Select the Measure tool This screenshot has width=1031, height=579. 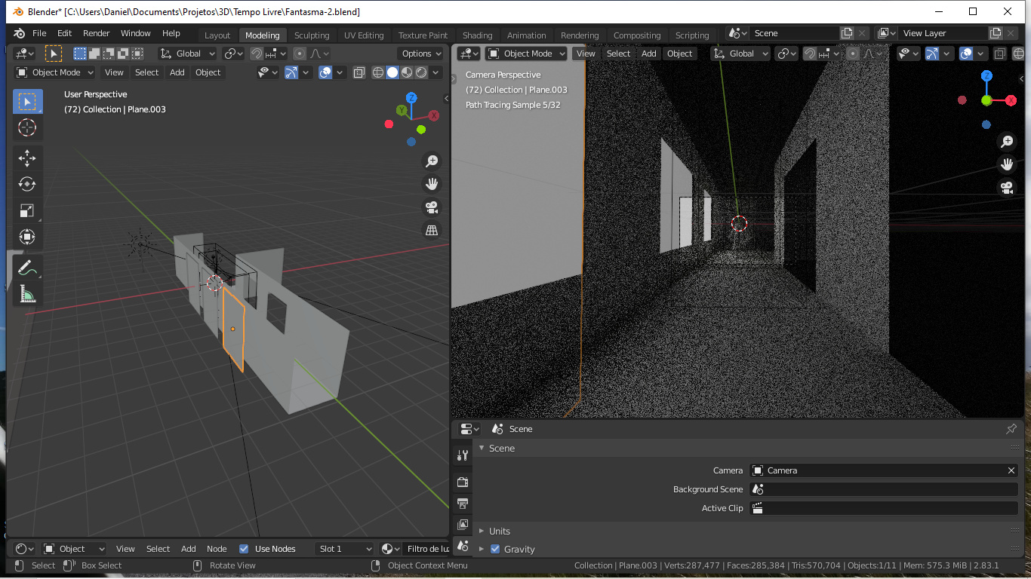point(28,294)
